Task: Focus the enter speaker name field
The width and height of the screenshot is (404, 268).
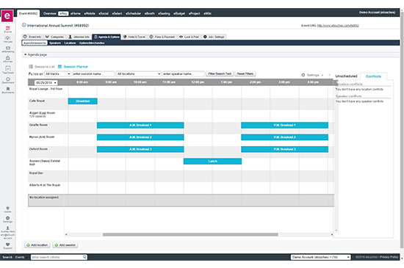Action: coord(183,74)
